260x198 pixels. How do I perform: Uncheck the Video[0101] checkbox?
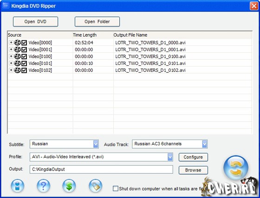pyautogui.click(x=24, y=64)
